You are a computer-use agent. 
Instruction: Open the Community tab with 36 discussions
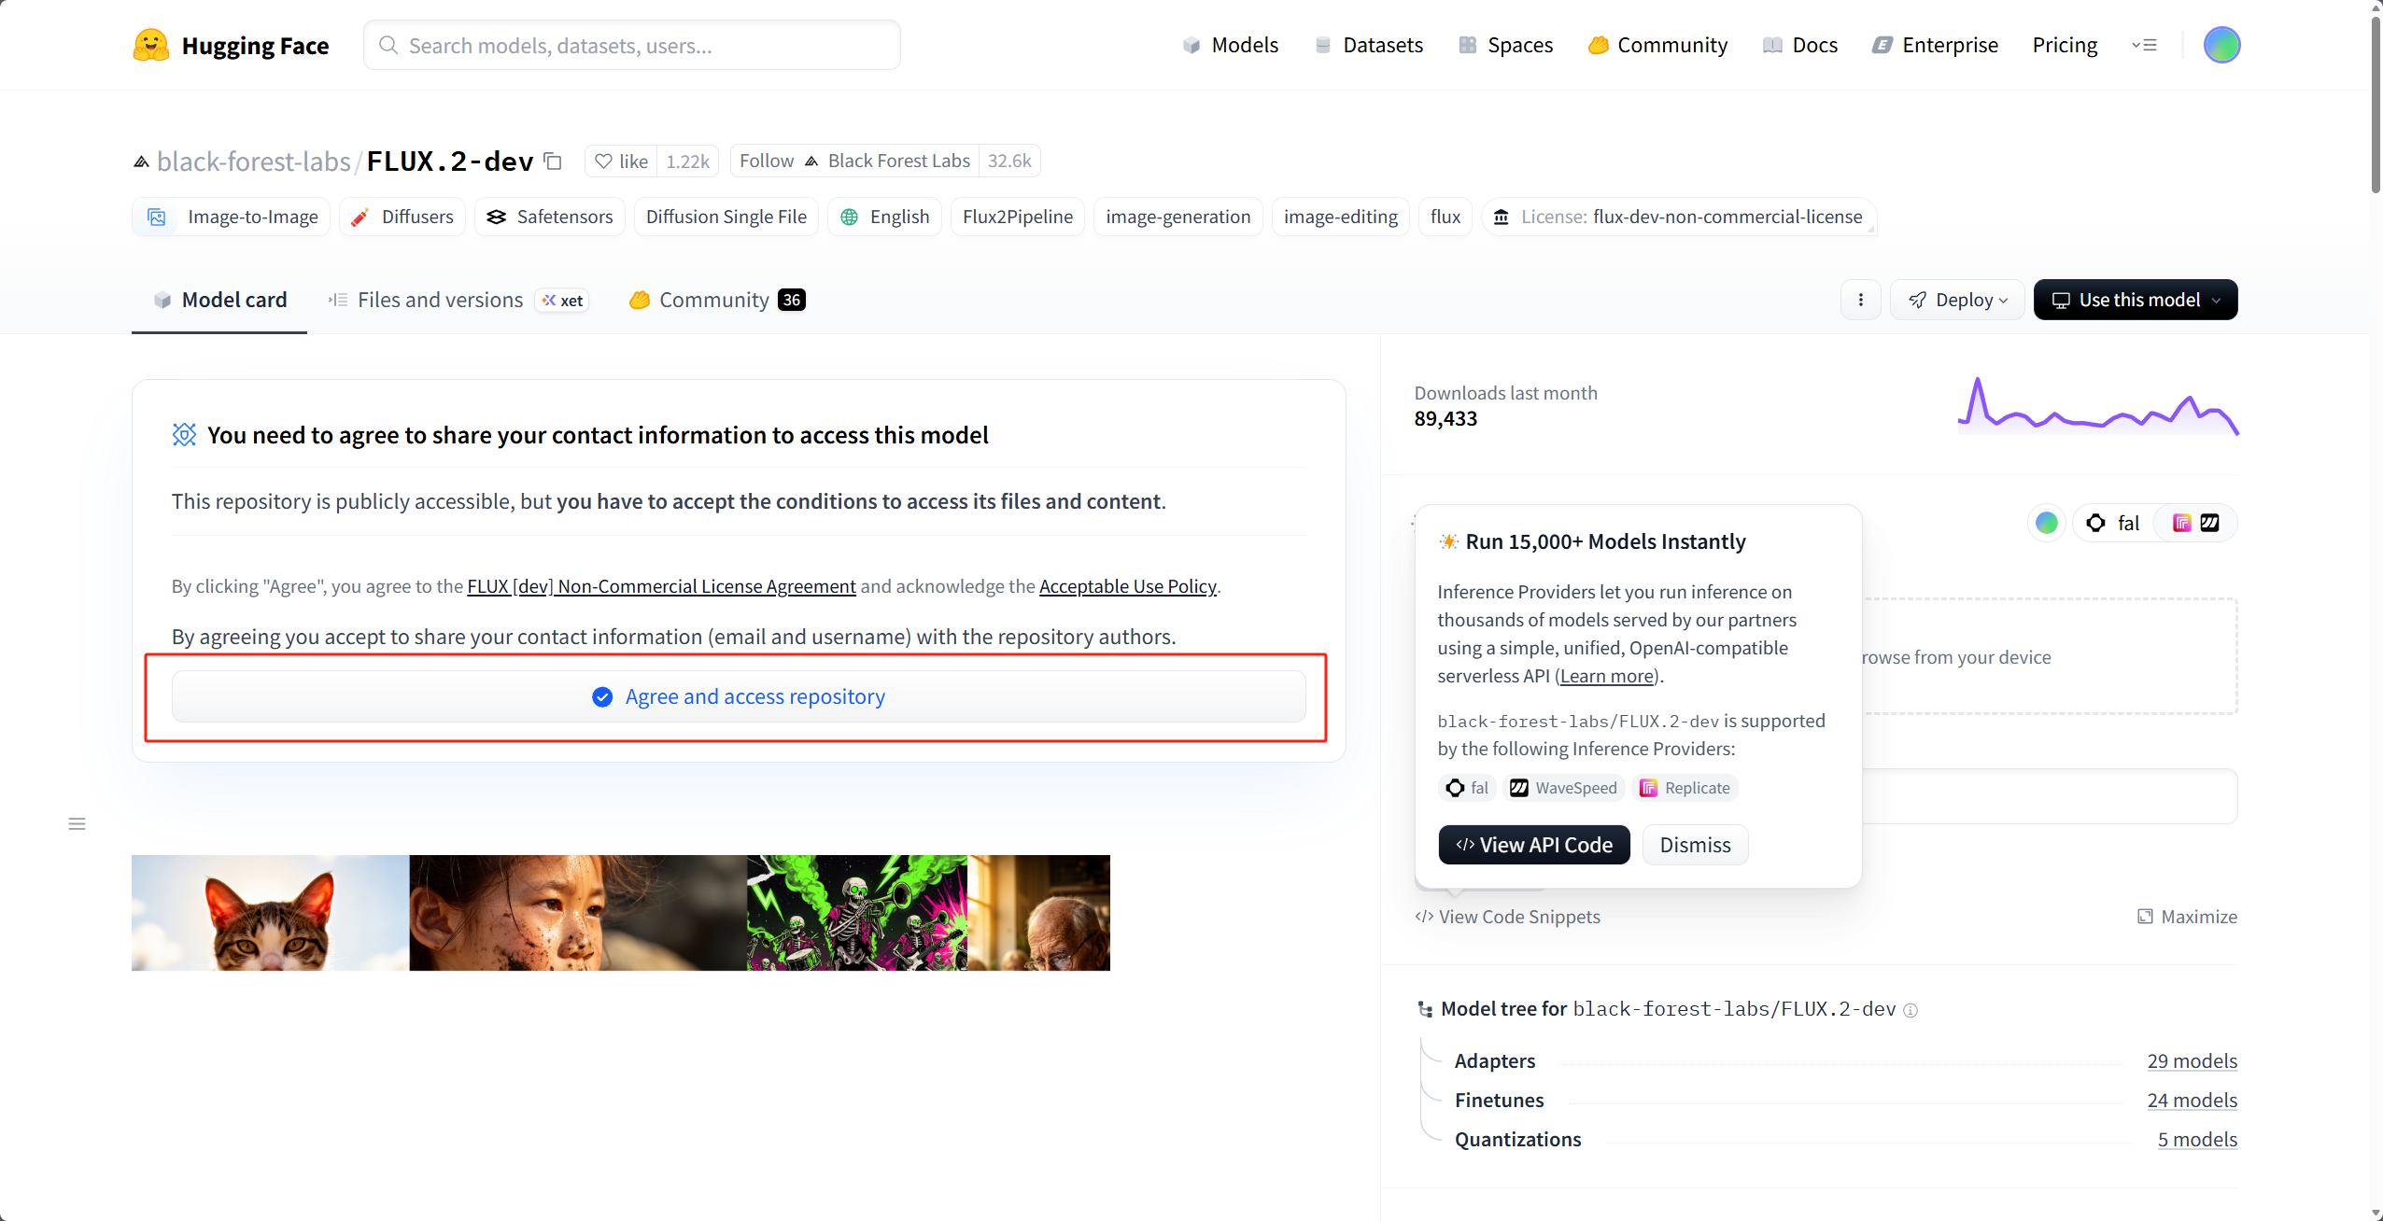(716, 300)
